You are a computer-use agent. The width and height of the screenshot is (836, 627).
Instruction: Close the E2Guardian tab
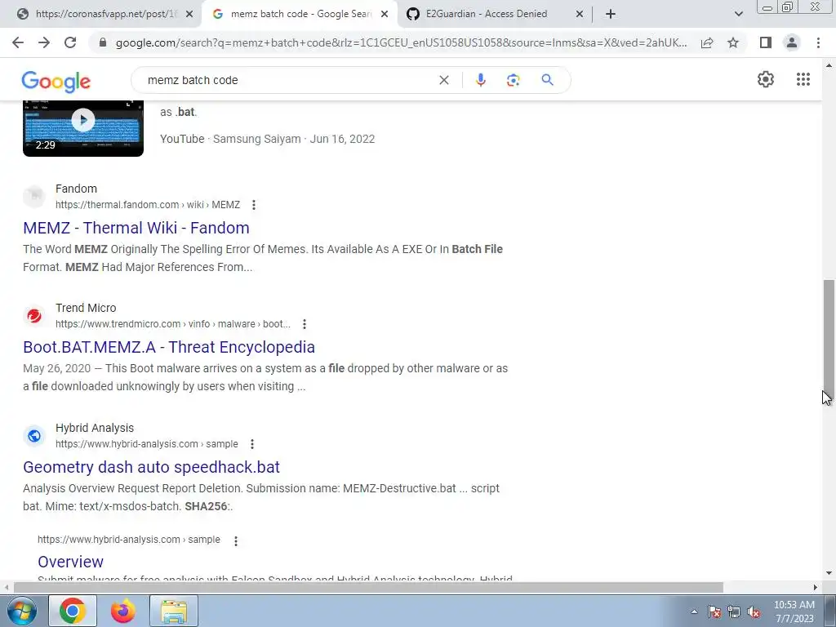pyautogui.click(x=580, y=15)
